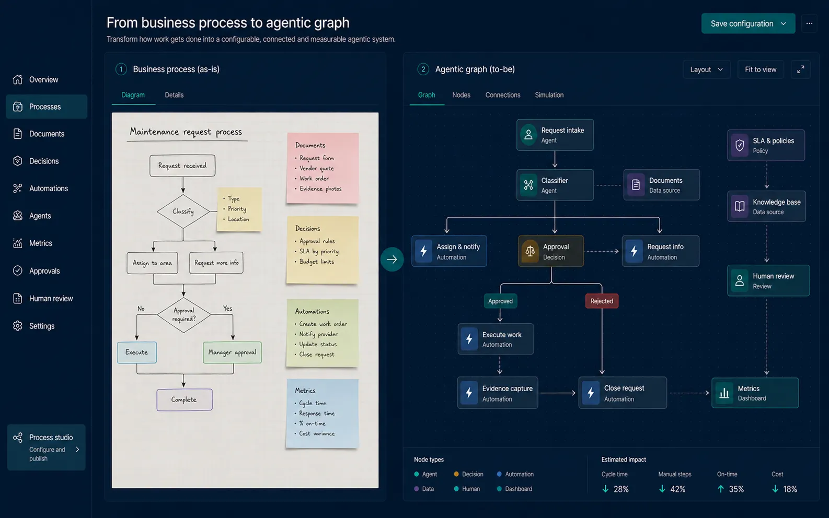
Task: Open the Automations sidebar icon
Action: 18,189
